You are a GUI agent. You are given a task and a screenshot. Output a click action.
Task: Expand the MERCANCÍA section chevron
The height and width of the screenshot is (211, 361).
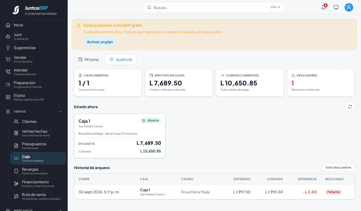[x=61, y=210]
